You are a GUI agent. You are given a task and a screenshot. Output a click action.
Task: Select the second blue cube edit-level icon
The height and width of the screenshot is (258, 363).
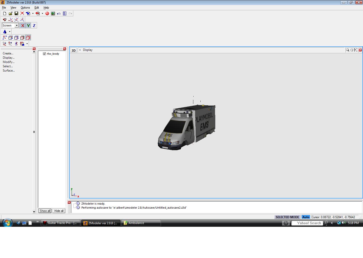(x=16, y=38)
